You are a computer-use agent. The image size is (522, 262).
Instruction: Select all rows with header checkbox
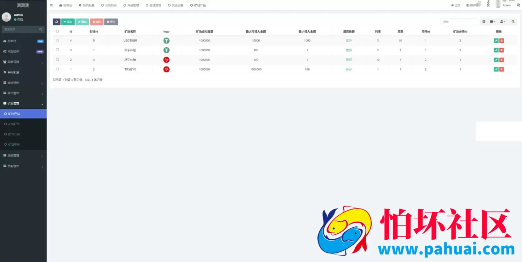57,31
